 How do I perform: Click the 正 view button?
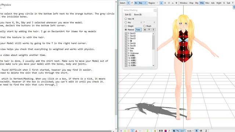[206, 131]
